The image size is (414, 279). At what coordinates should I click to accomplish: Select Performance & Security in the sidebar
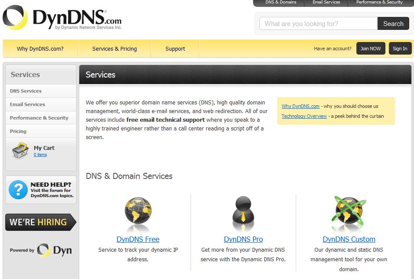(41, 118)
